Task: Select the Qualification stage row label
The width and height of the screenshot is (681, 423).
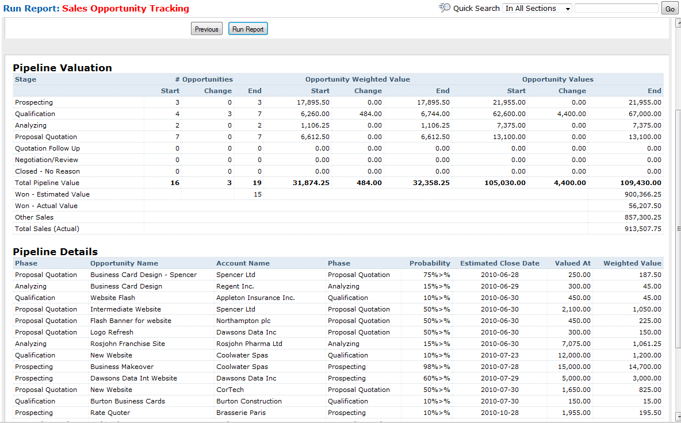Action: [35, 114]
